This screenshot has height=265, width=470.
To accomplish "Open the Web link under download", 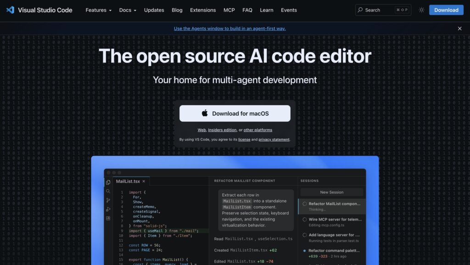I will pos(202,130).
